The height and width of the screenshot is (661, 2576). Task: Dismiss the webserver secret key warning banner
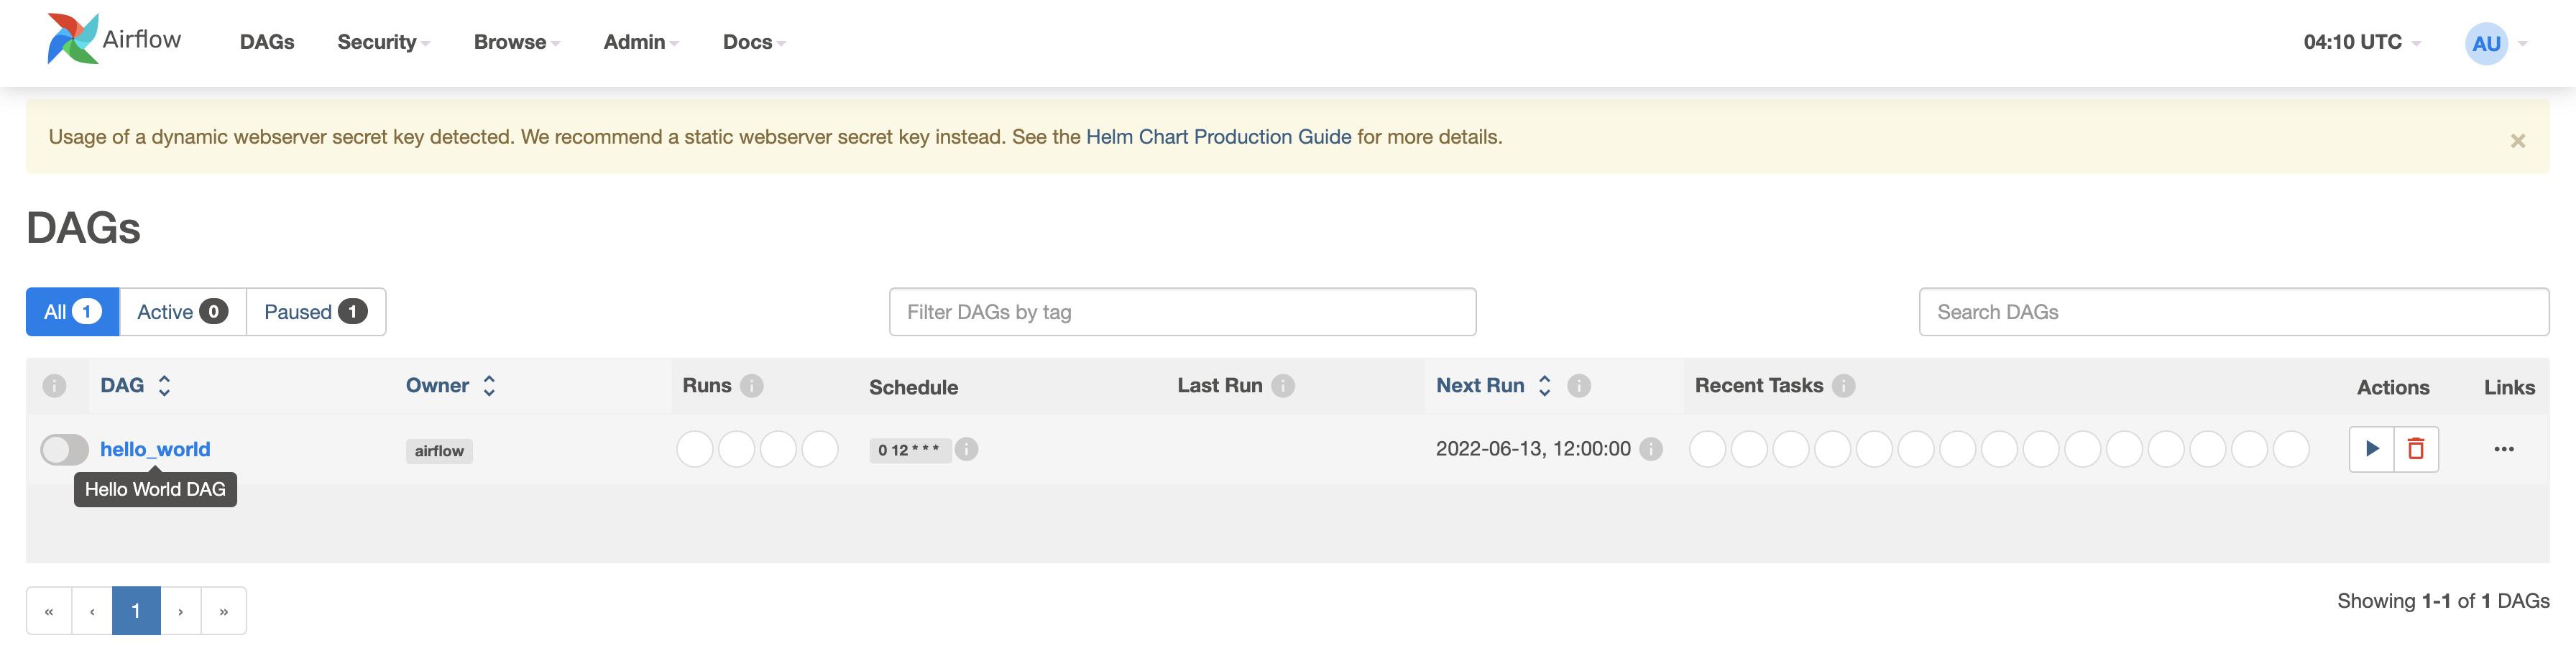click(2517, 141)
